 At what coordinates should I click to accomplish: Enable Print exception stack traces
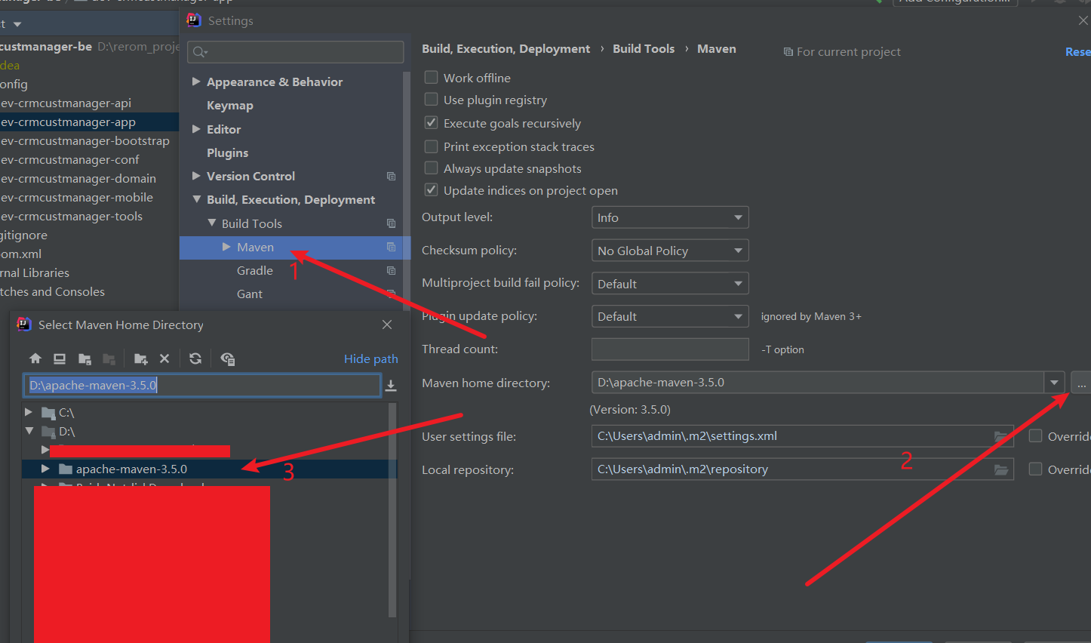pos(431,146)
